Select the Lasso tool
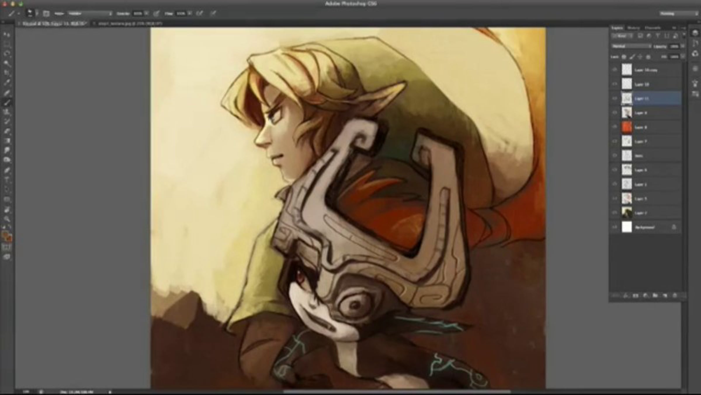The width and height of the screenshot is (701, 395). tap(7, 54)
